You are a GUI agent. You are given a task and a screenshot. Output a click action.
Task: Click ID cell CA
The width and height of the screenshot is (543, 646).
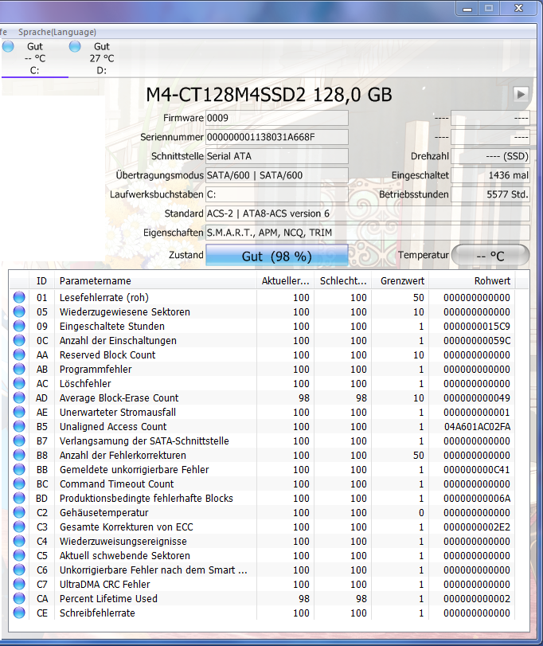click(42, 599)
